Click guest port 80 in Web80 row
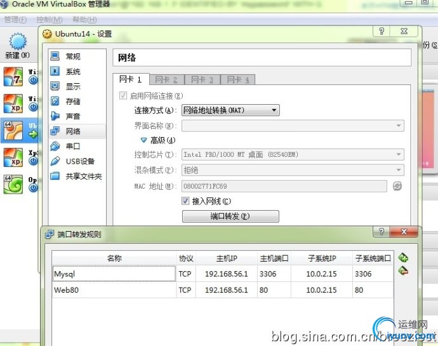Viewport: 438px width, 346px height. 373,290
